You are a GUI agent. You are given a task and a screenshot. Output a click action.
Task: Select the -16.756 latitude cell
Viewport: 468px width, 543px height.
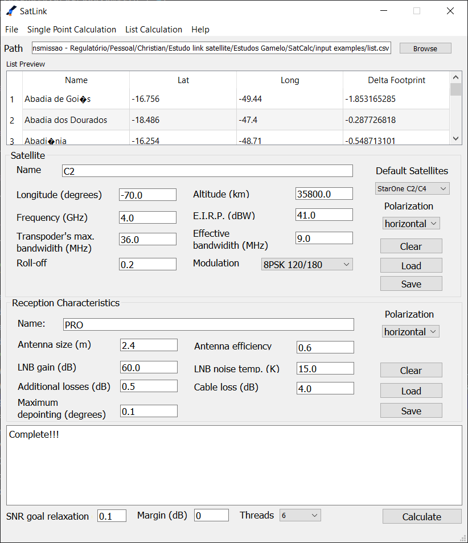(x=183, y=98)
